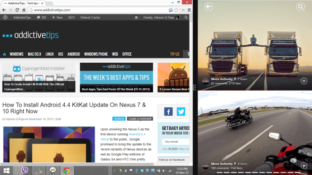This screenshot has height=175, width=312.
Task: Click the horizontal page scrollbar
Action: click(x=77, y=164)
